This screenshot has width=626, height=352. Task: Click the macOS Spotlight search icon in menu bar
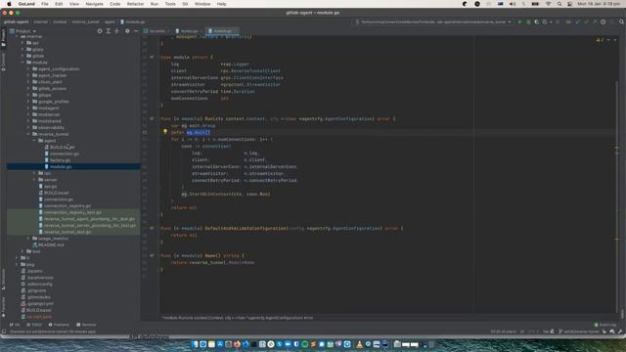pos(559,4)
